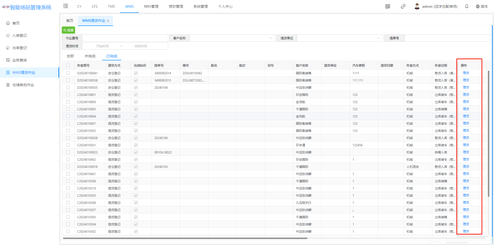
Task: Open 业务查询 in the sidebar
Action: [20, 60]
